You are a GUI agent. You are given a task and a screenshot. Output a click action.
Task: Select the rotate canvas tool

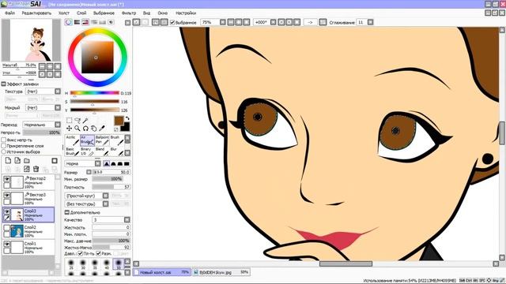(x=85, y=128)
